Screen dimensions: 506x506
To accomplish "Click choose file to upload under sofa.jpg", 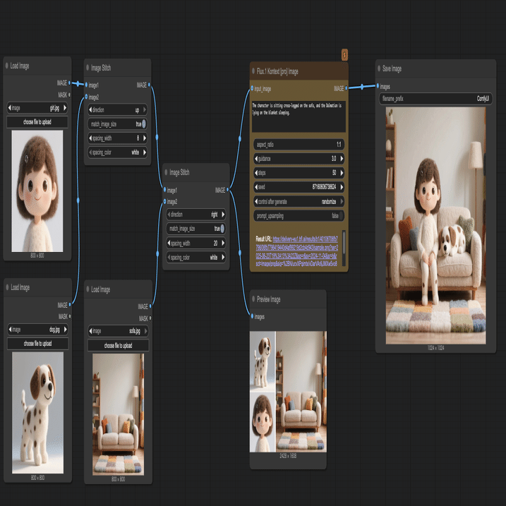I will tap(118, 345).
